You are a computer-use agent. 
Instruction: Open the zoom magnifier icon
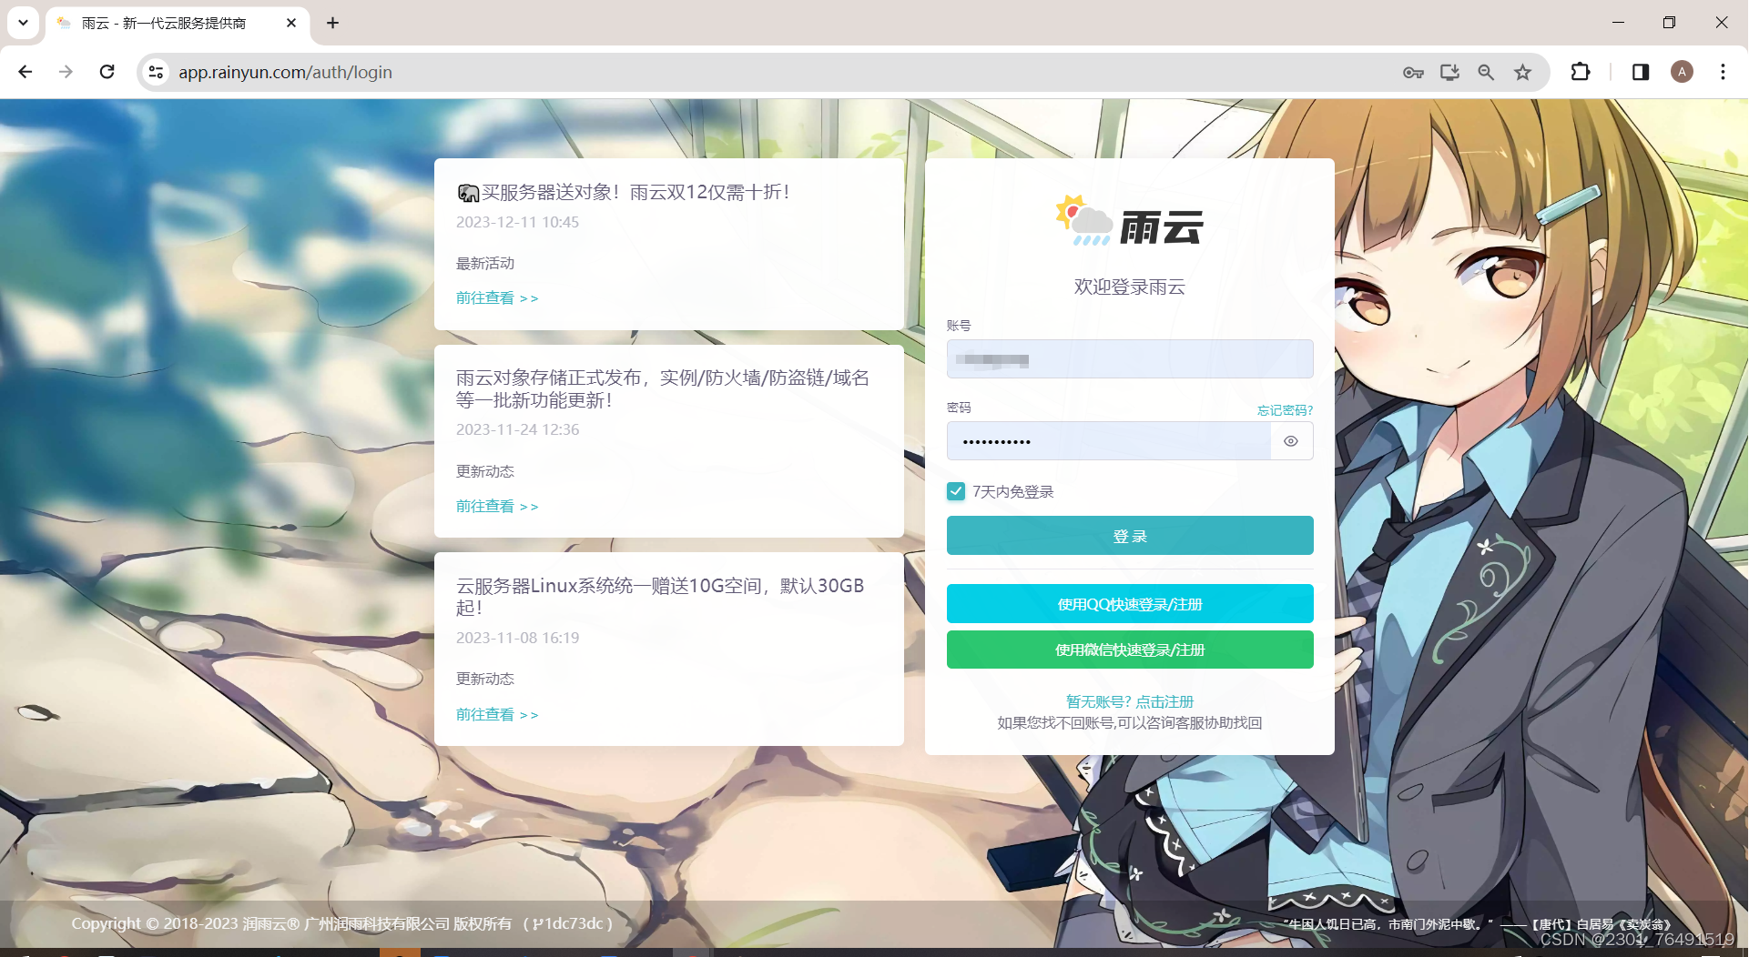[1486, 72]
